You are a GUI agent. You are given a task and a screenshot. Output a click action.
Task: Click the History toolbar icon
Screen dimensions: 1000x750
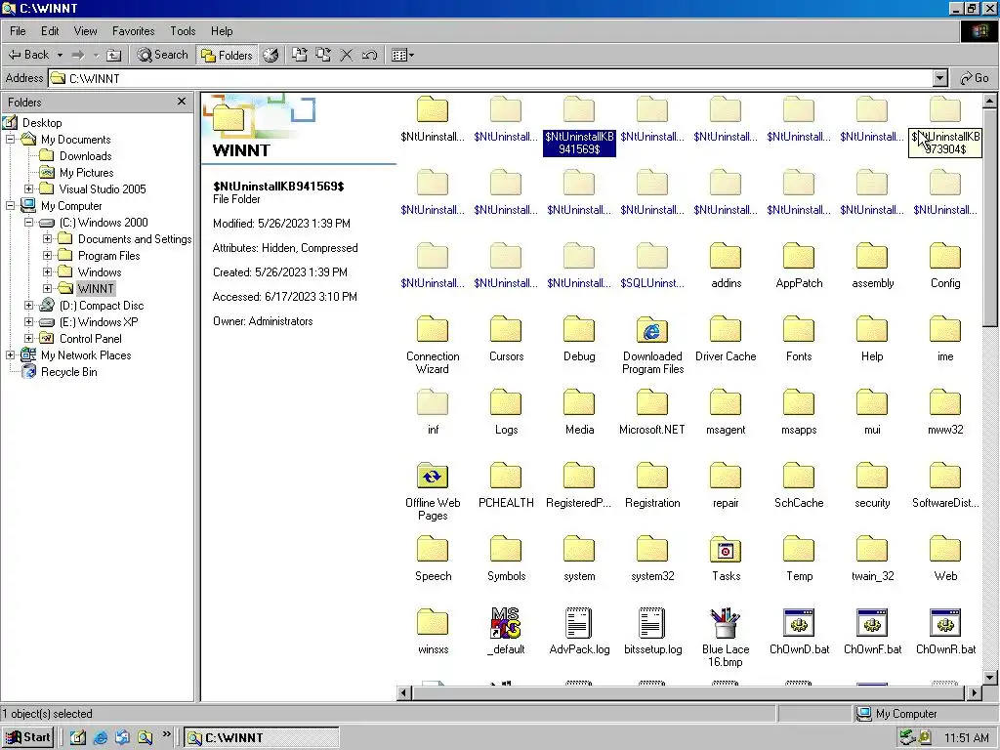click(271, 55)
